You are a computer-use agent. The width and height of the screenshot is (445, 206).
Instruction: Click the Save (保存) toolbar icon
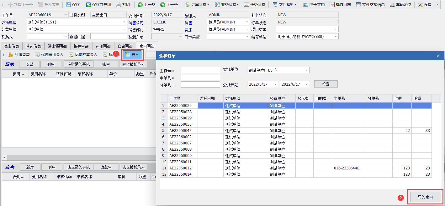tap(73, 5)
